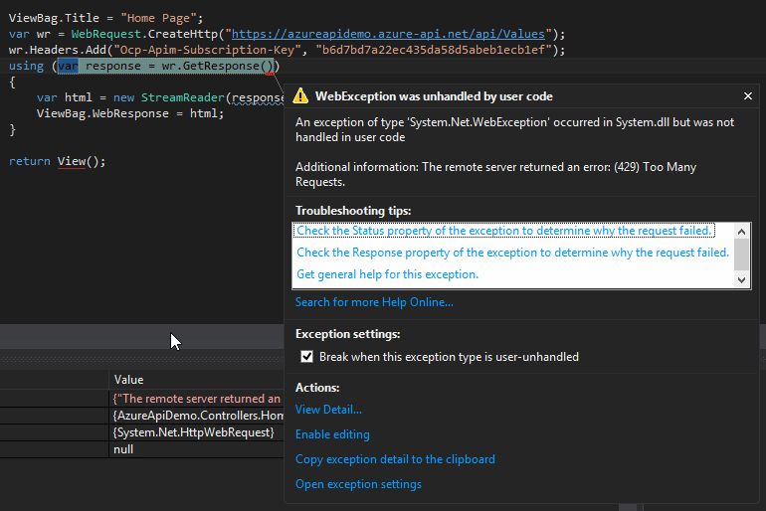Viewport: 766px width, 511px height.
Task: Open the azureapidemo API URL in code
Action: coord(388,34)
